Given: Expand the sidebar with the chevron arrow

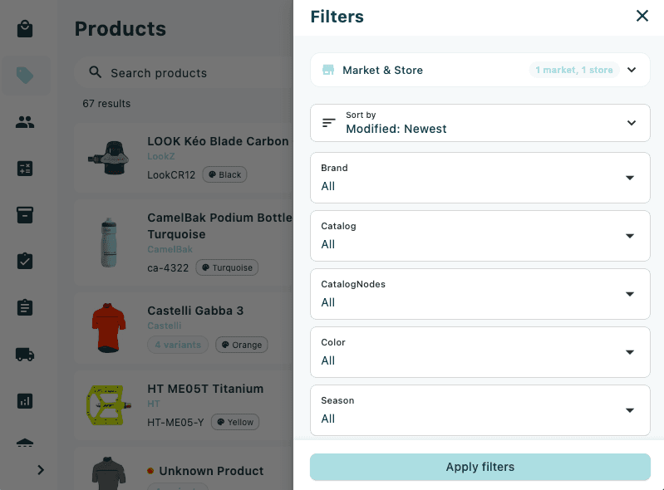Looking at the screenshot, I should [x=41, y=470].
